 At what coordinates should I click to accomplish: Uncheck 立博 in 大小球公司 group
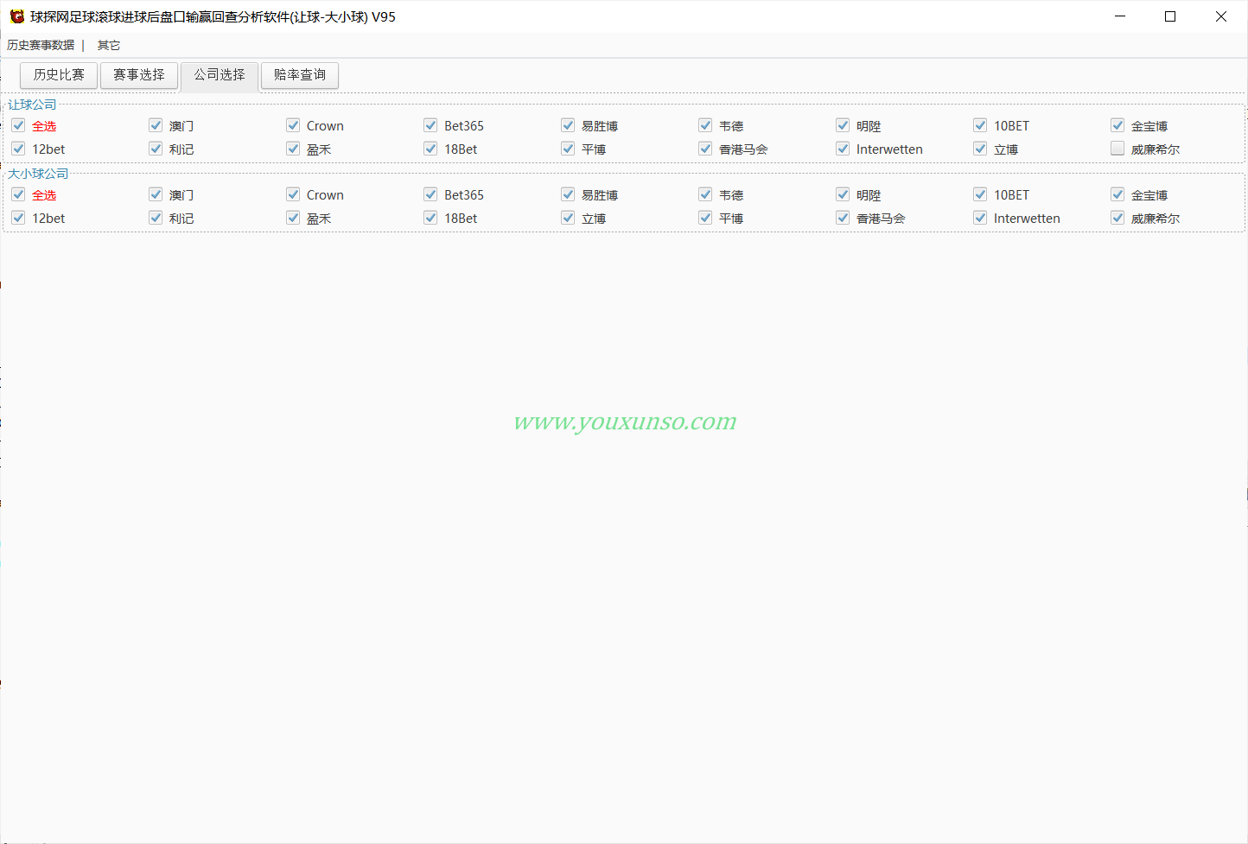pyautogui.click(x=568, y=218)
